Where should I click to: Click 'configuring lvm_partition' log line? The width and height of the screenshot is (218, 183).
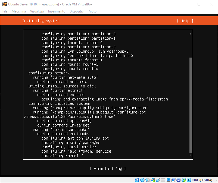87,56
